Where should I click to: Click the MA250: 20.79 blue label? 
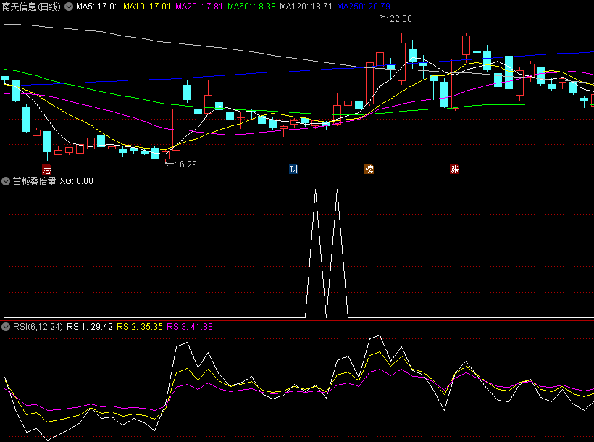(x=364, y=7)
